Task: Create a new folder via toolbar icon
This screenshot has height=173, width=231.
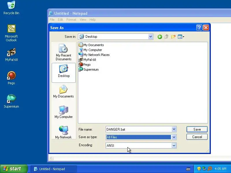Action: (173, 37)
